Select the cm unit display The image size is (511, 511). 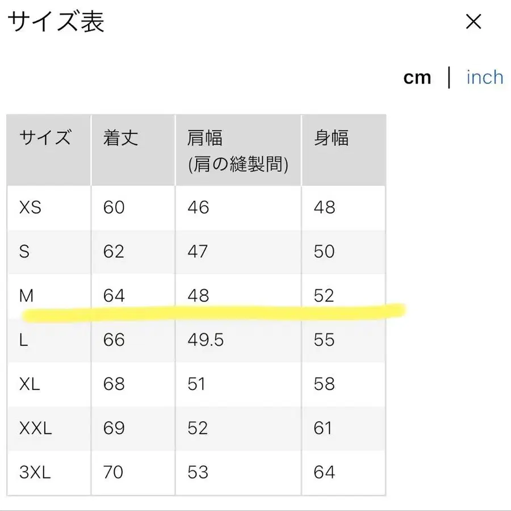[x=417, y=77]
